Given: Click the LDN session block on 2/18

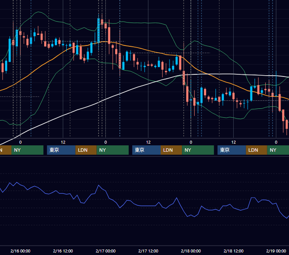Looking at the screenshot, I should click(257, 150).
